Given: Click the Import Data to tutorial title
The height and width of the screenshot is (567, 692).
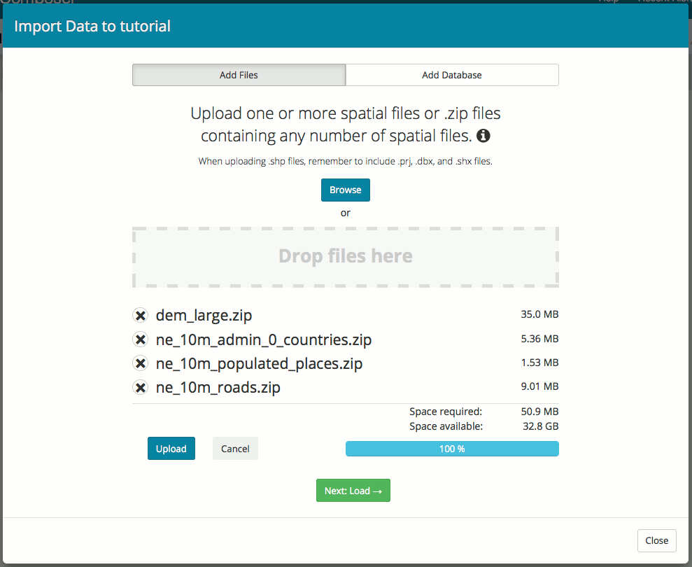Looking at the screenshot, I should click(92, 27).
